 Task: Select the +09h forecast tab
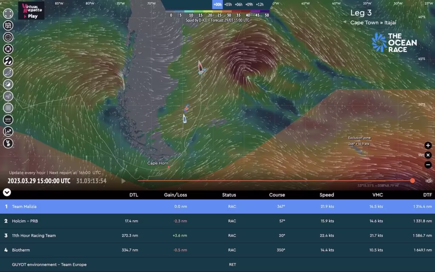[x=249, y=4]
